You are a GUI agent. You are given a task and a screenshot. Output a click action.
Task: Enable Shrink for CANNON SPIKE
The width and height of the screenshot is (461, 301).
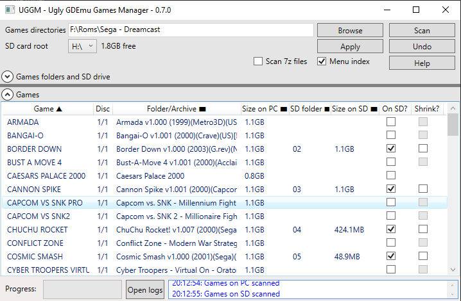(423, 189)
